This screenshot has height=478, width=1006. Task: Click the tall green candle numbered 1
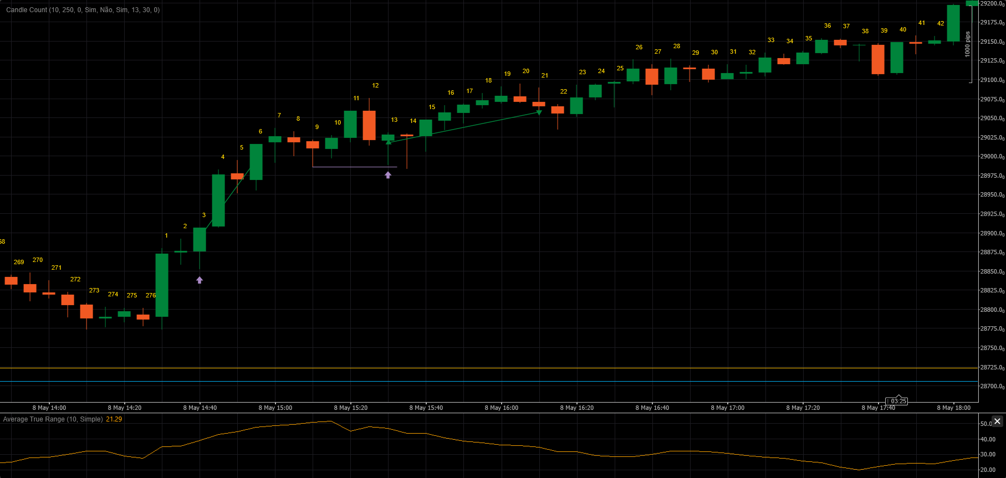162,285
